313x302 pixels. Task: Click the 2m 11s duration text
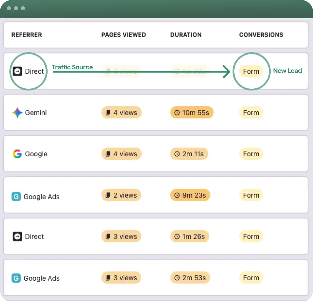click(x=193, y=154)
